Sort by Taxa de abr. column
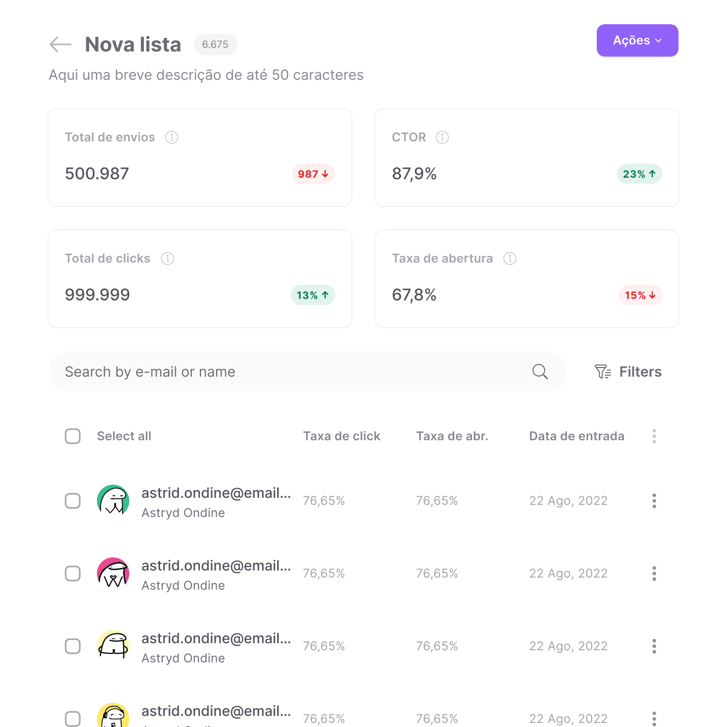 point(452,436)
